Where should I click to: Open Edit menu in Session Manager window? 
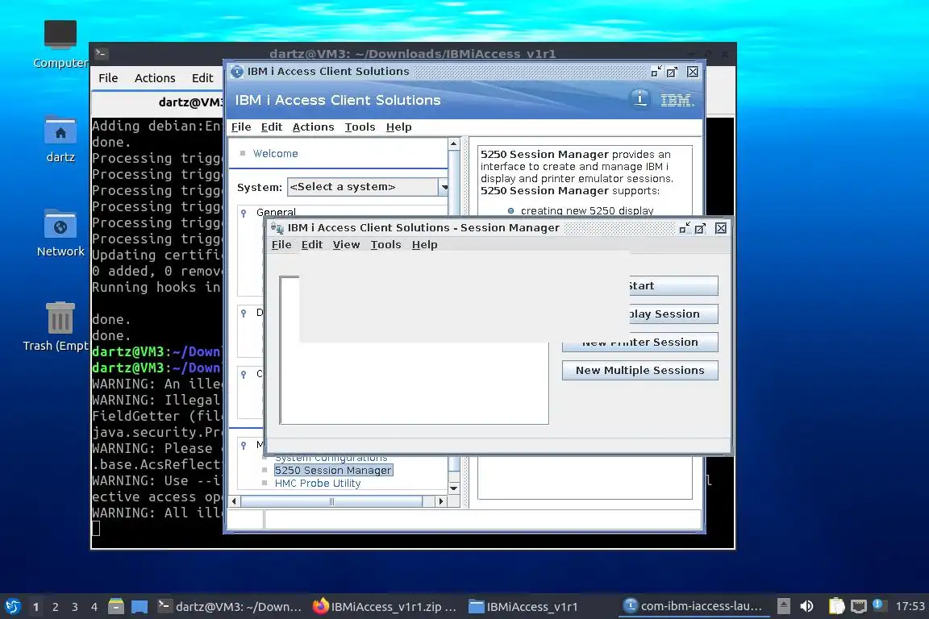(x=311, y=245)
